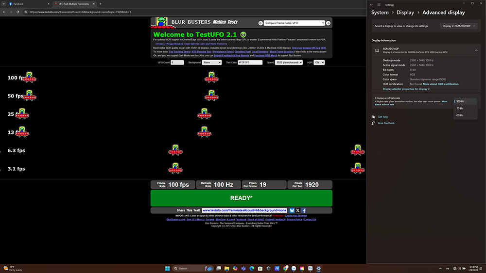Image resolution: width=486 pixels, height=273 pixels.
Task: Open the Task View taskbar icon
Action: pos(219,268)
